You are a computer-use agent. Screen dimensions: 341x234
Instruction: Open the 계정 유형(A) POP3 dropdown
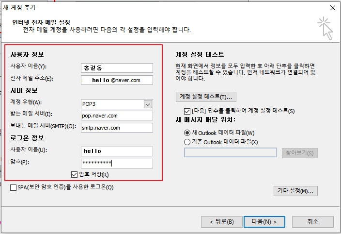point(148,104)
